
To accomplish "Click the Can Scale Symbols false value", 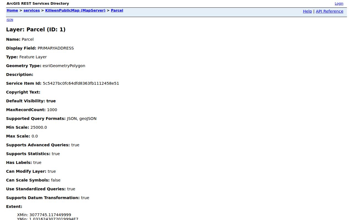I will click(x=56, y=180).
